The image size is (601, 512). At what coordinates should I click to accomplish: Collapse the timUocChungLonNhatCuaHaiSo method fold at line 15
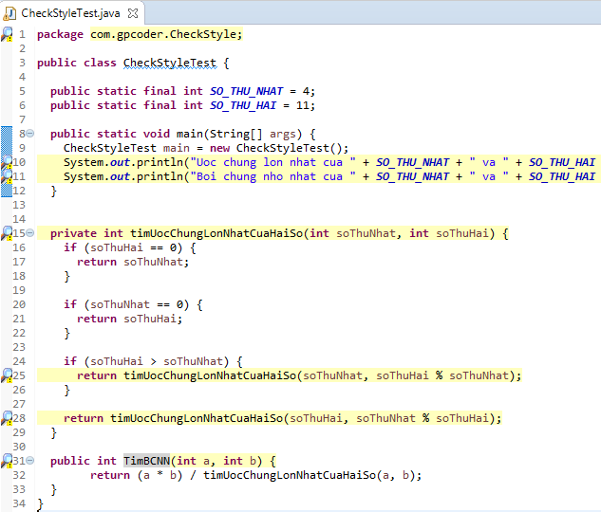30,233
